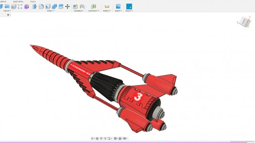Click the ViewCube in the corner

click(x=244, y=22)
